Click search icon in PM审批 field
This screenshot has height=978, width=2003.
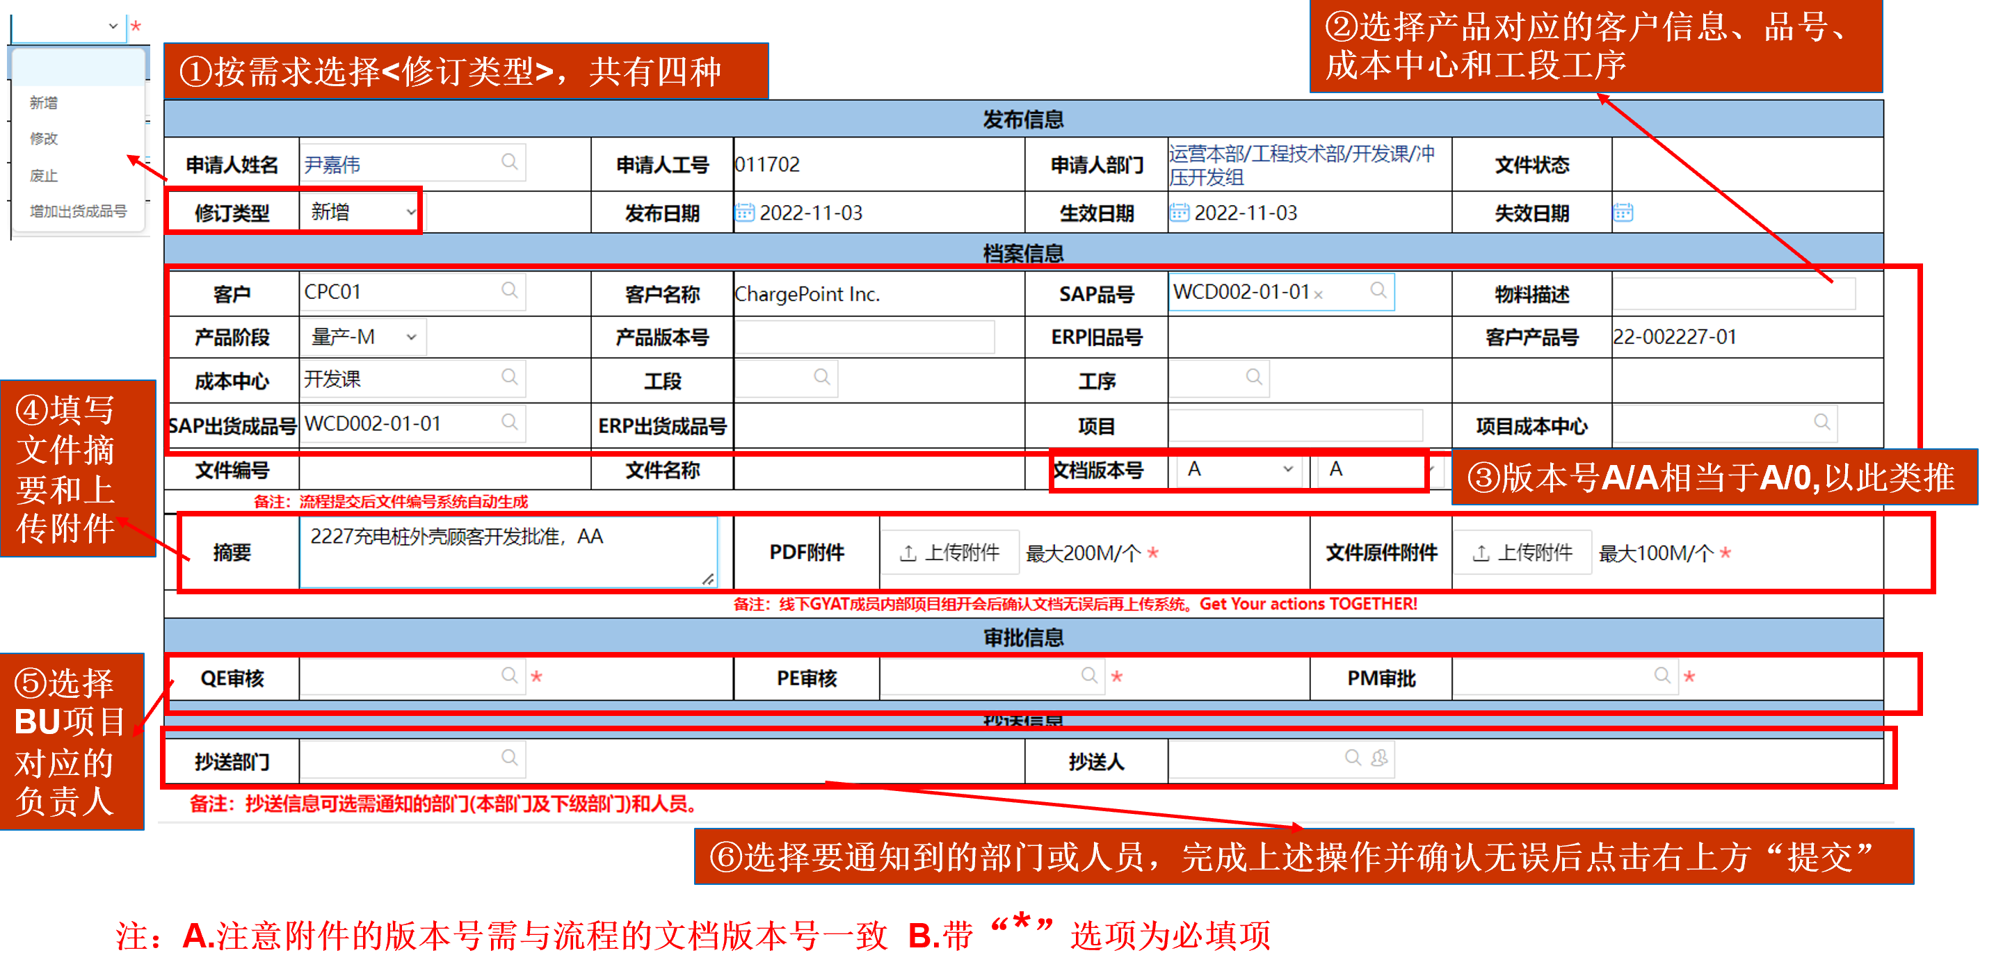[1662, 675]
